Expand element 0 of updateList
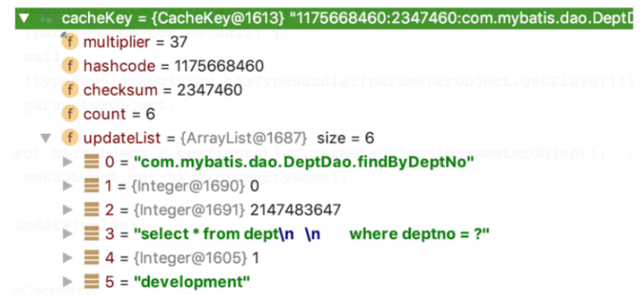The width and height of the screenshot is (643, 295). [x=68, y=163]
